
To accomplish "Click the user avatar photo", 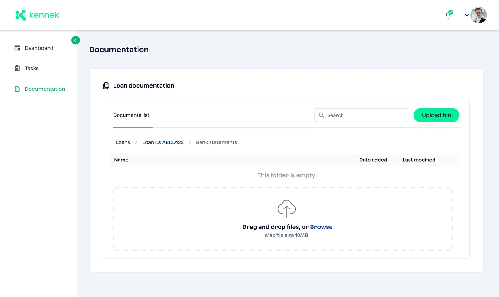I will tap(479, 15).
